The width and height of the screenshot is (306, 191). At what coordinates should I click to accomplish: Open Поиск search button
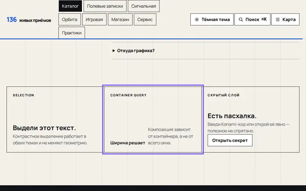coord(252,20)
